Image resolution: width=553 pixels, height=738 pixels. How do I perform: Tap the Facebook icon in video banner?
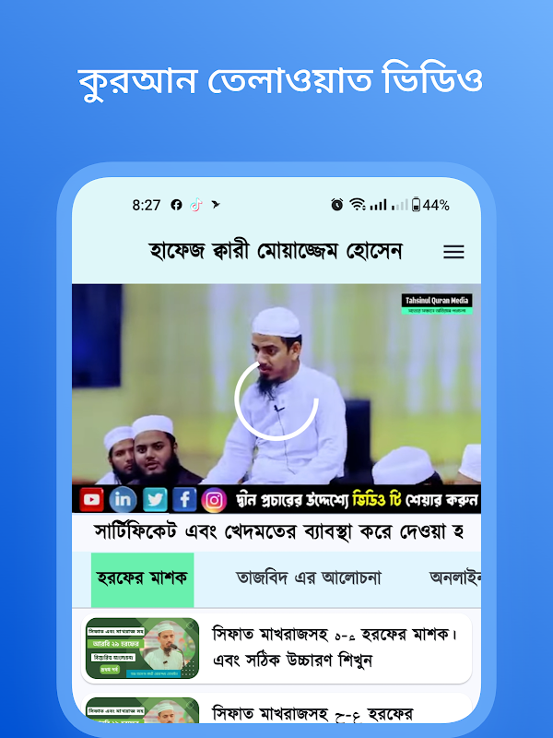(184, 499)
